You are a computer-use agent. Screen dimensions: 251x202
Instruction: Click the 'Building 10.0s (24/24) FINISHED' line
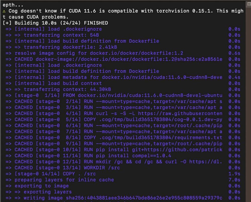(x=55, y=23)
